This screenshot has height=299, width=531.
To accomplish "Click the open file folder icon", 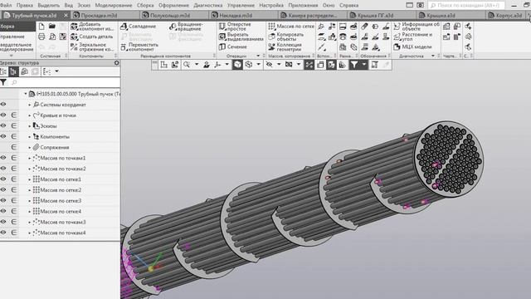I will coord(52,27).
